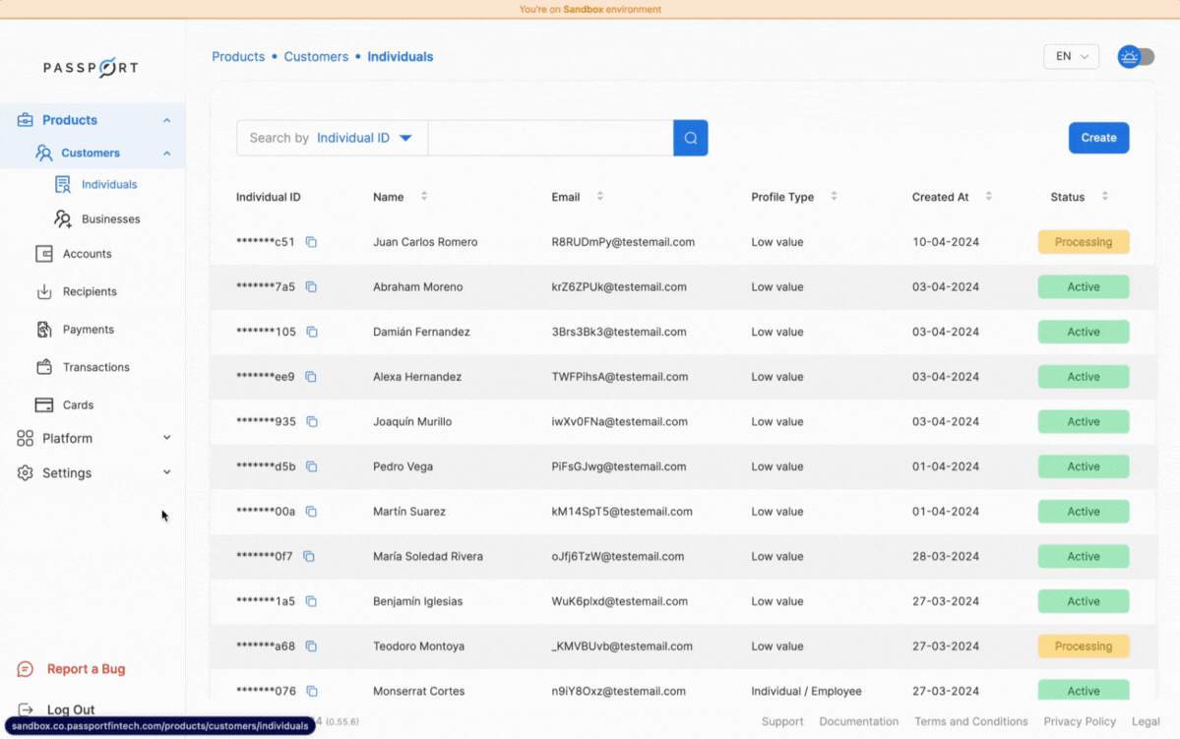Copy the ID ending in d5b
Image resolution: width=1180 pixels, height=739 pixels.
[312, 466]
